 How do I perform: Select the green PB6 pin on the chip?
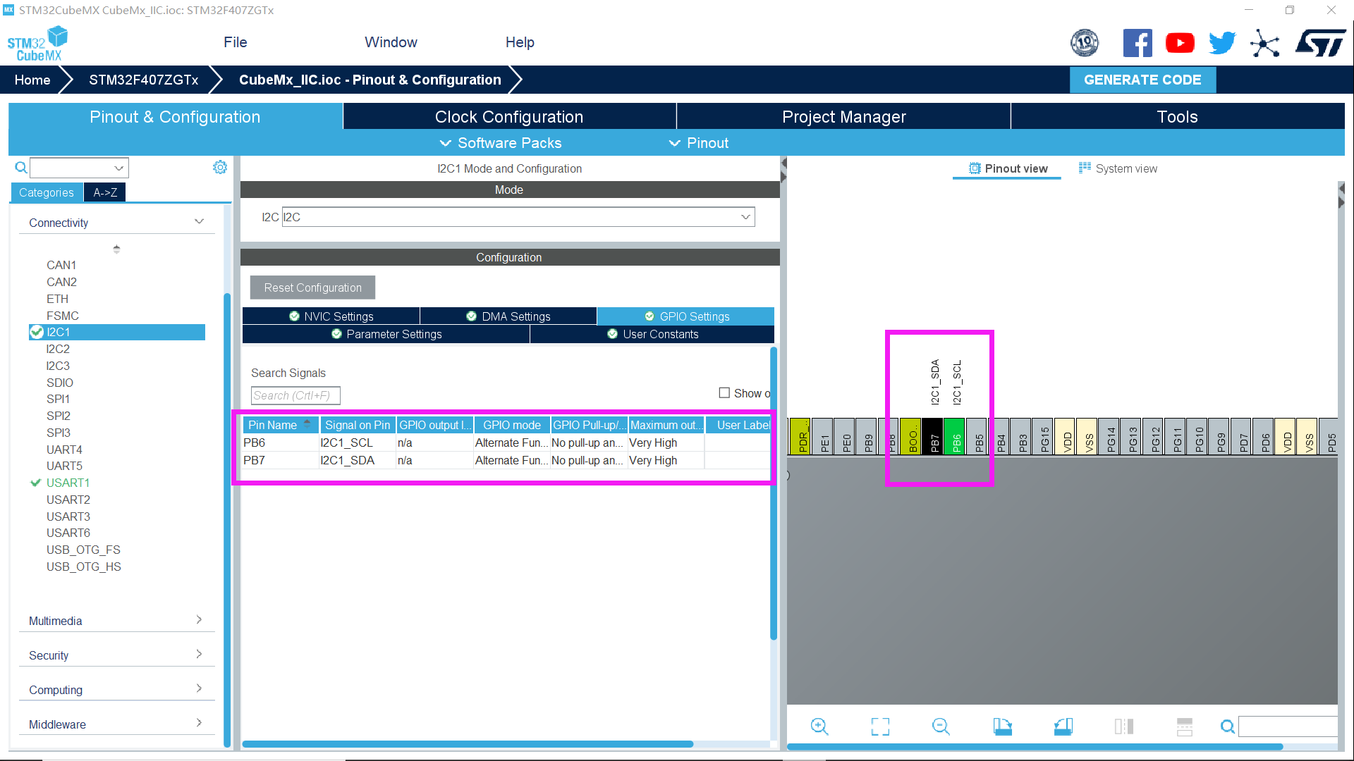(956, 437)
